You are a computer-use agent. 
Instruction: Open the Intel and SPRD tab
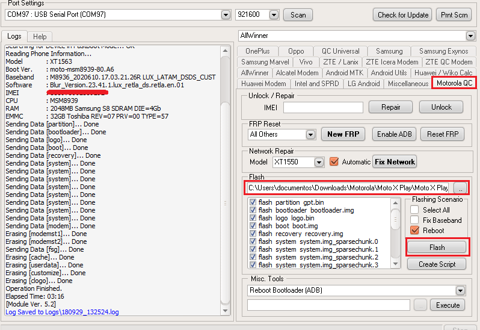click(316, 84)
